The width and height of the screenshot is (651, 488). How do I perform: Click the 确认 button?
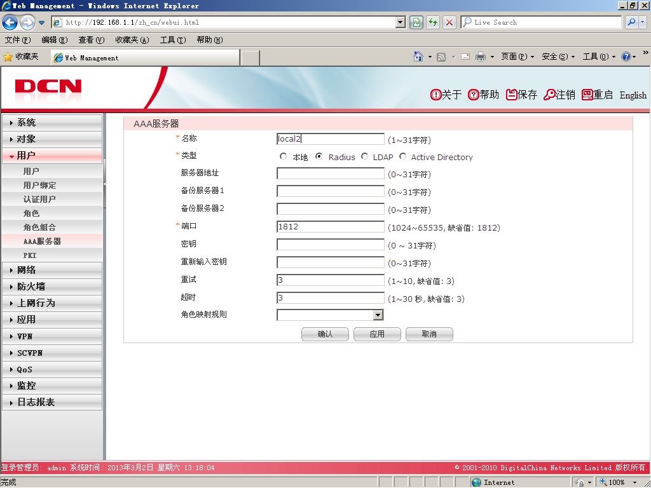[x=325, y=334]
